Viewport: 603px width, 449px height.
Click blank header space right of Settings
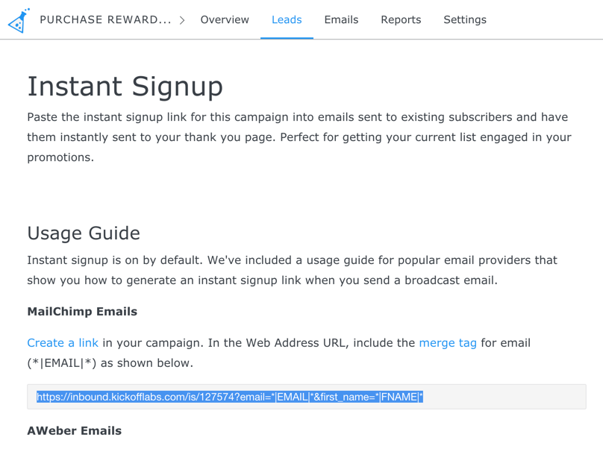545,20
